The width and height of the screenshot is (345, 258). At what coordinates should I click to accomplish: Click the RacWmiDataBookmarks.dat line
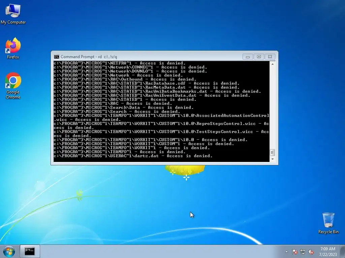157,91
